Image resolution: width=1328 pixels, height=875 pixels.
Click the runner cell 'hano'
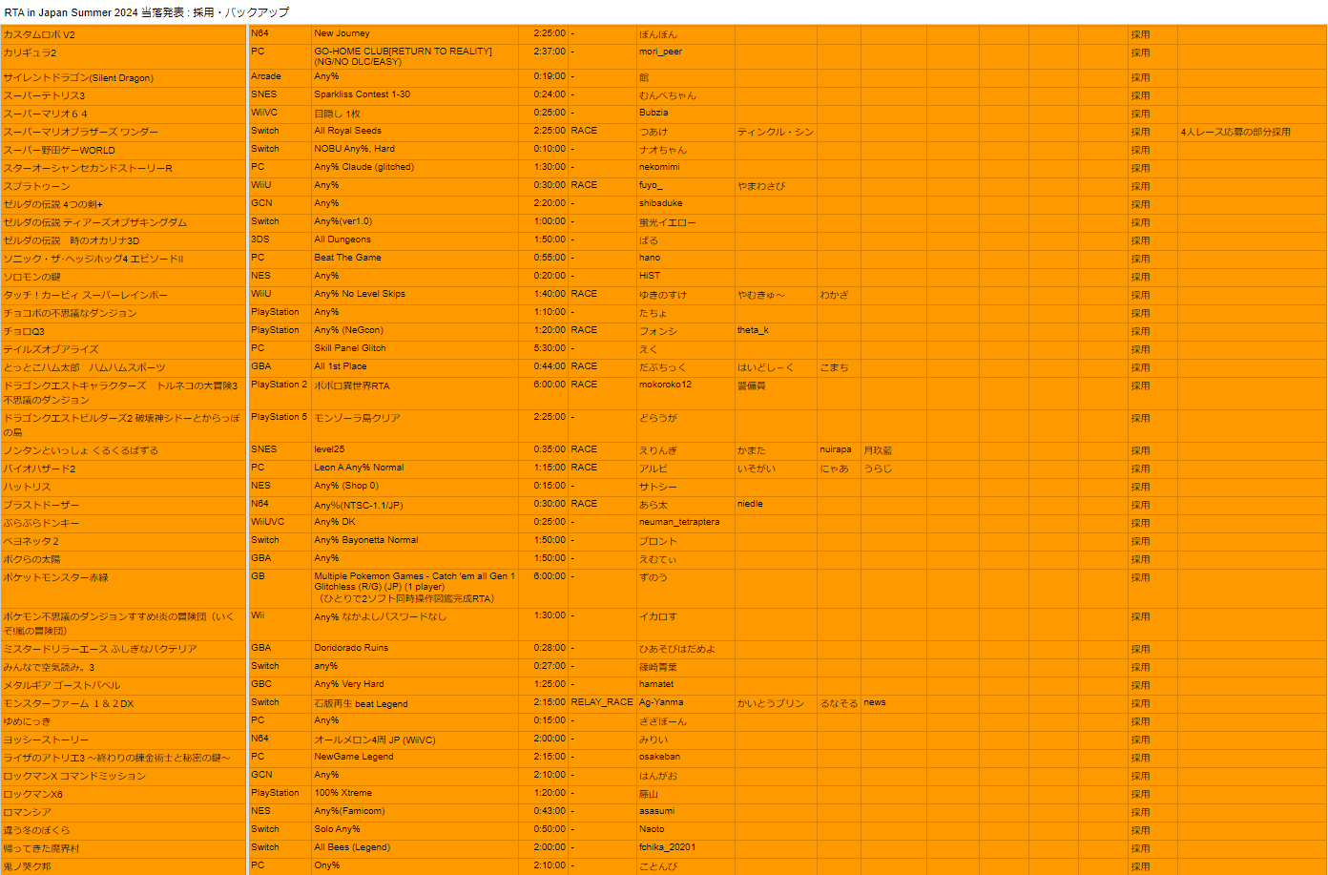(685, 260)
